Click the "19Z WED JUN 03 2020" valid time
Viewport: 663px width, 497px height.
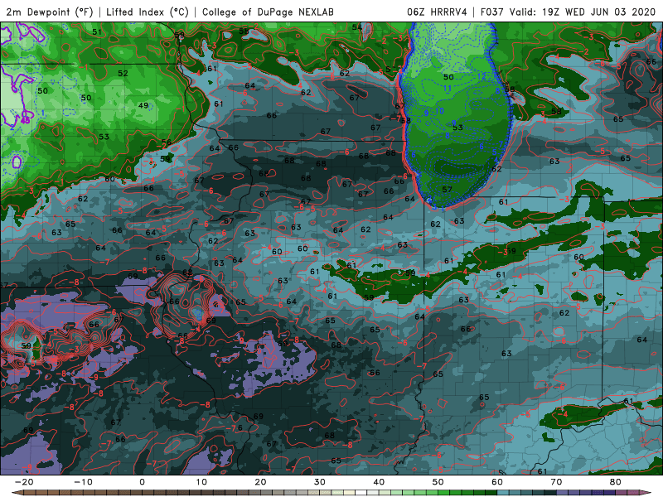pyautogui.click(x=598, y=12)
